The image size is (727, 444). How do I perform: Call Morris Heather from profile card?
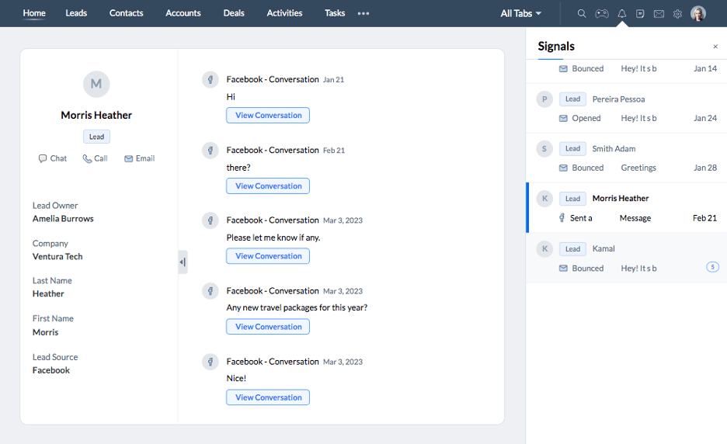(x=95, y=158)
